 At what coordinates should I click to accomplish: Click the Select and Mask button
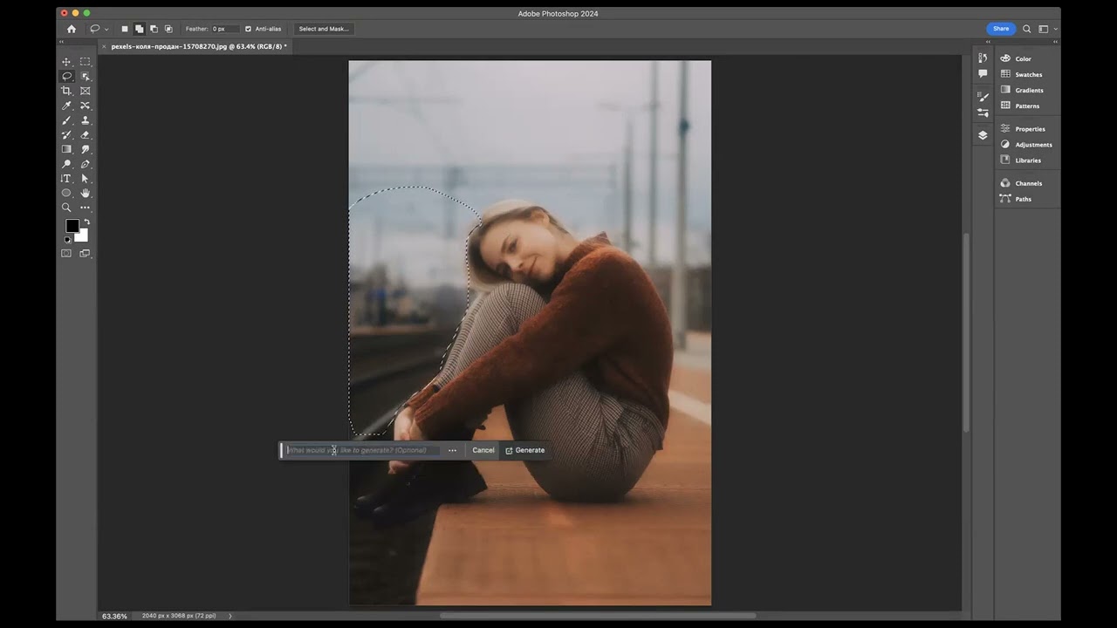coord(324,29)
